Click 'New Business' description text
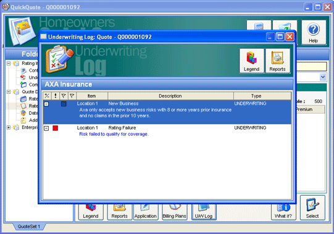 (x=123, y=103)
